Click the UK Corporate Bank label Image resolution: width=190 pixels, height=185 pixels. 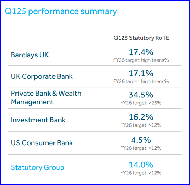[x=42, y=76]
